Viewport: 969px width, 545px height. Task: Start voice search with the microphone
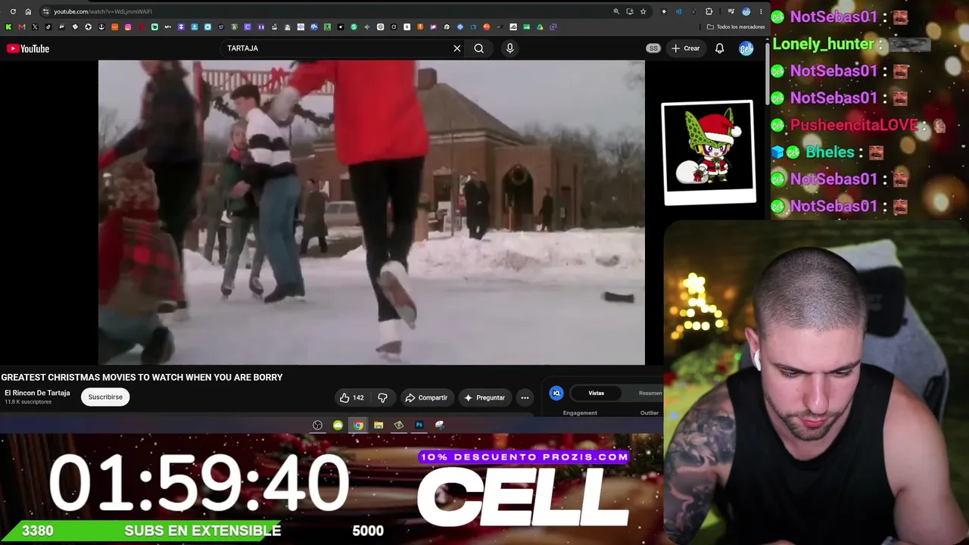coord(509,48)
